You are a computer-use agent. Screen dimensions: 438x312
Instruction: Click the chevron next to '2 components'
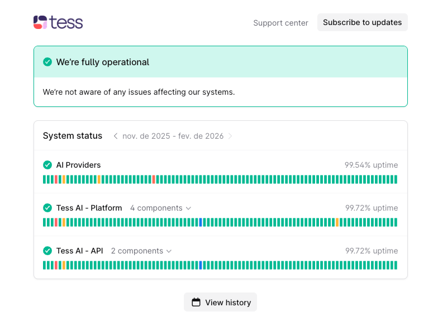(x=169, y=251)
